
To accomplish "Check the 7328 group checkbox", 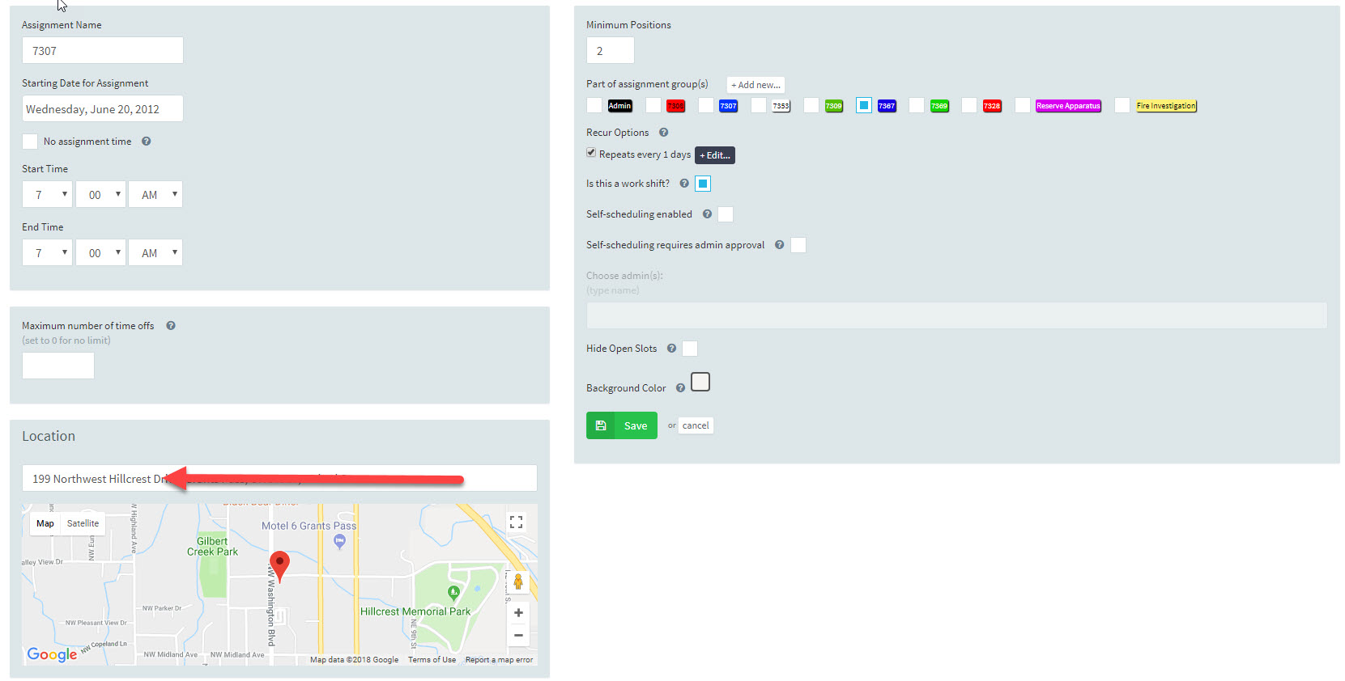I will point(969,105).
